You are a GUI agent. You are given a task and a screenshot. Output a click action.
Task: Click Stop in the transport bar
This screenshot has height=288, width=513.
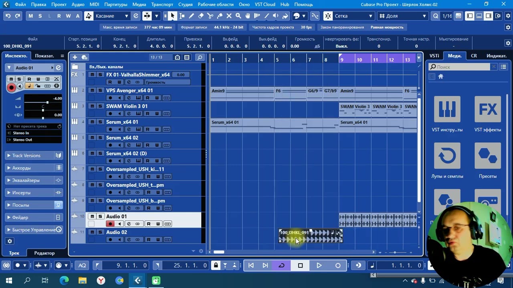pos(300,265)
